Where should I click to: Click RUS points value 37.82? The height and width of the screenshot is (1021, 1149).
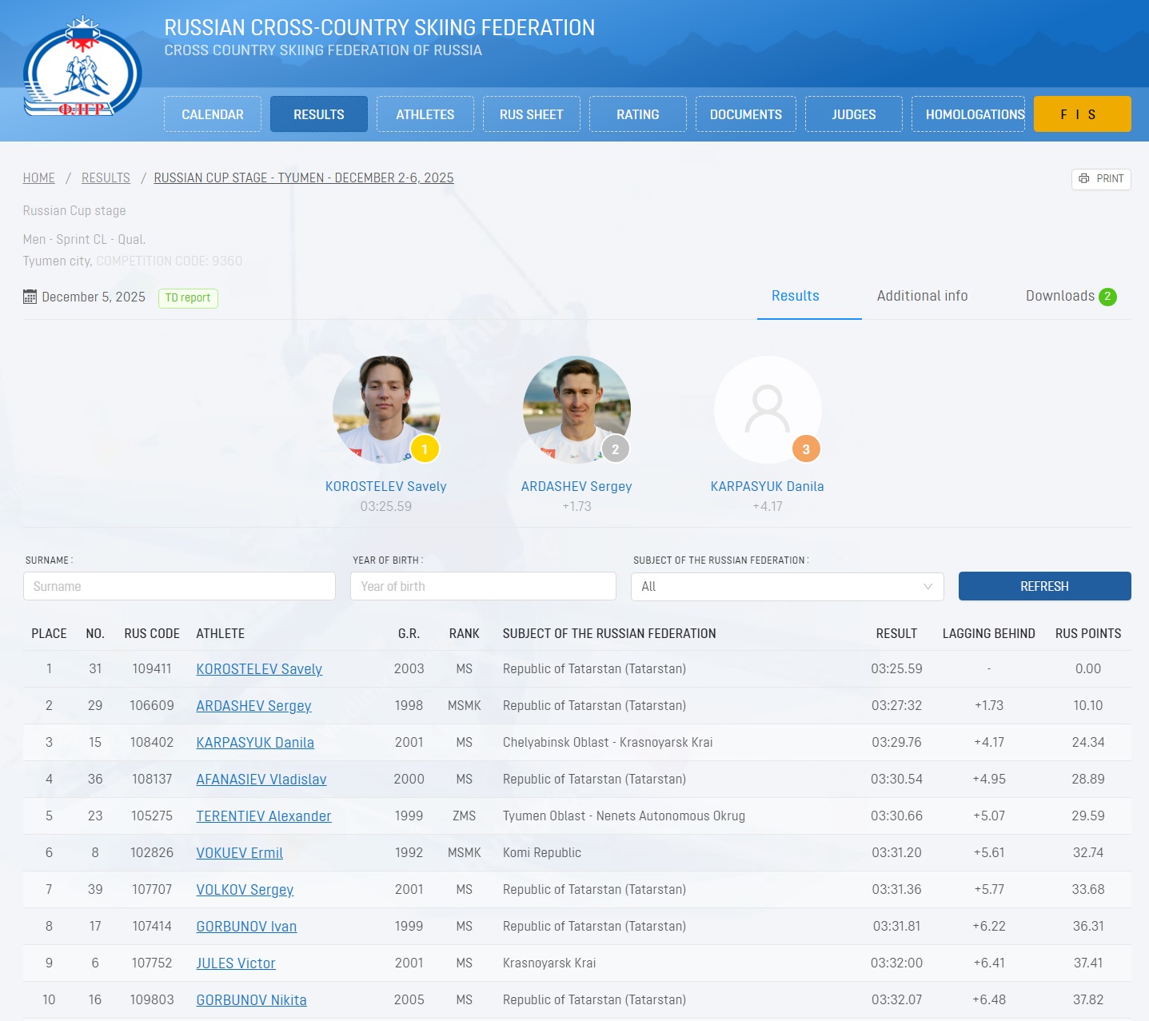tap(1088, 1000)
